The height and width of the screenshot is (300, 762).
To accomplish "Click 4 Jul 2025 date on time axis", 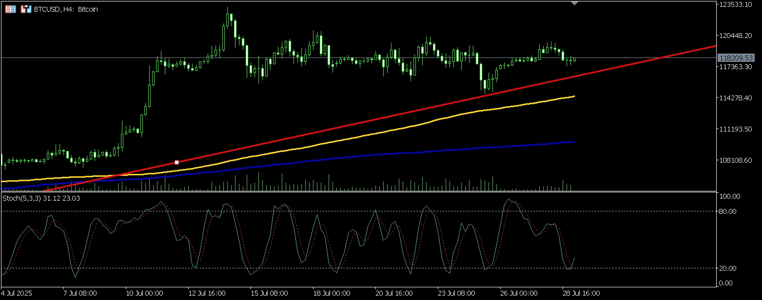I will coord(17,294).
